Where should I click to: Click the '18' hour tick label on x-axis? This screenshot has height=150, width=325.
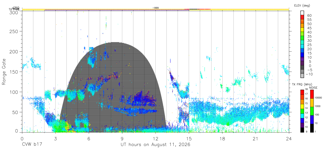coord(222,139)
